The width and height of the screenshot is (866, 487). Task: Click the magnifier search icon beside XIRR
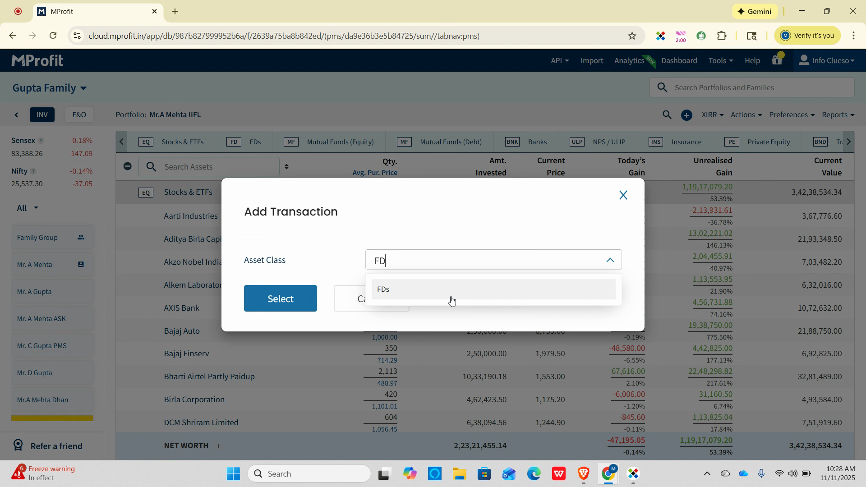tap(667, 115)
